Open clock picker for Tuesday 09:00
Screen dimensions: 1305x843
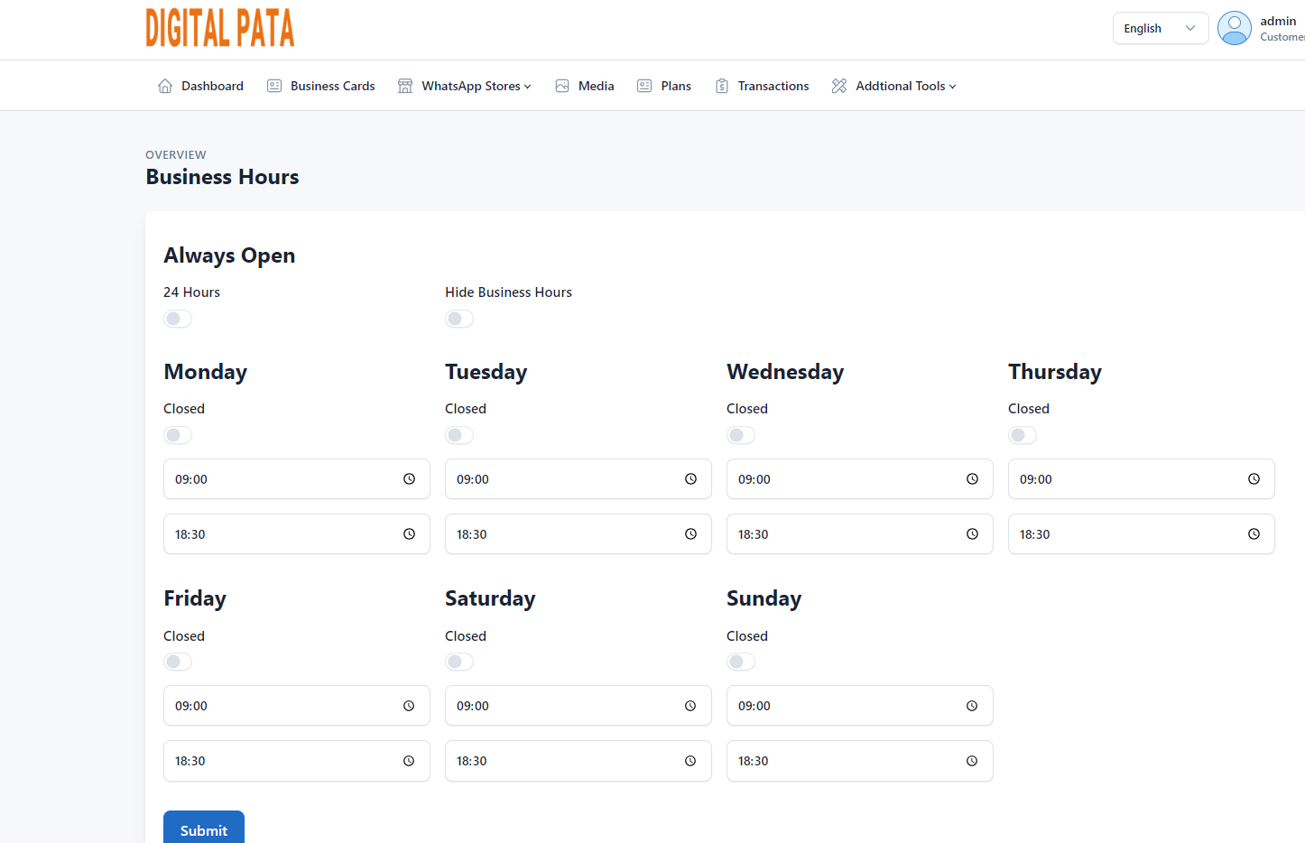click(690, 479)
